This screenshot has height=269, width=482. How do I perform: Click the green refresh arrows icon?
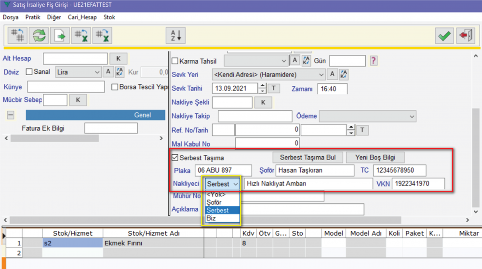point(38,36)
